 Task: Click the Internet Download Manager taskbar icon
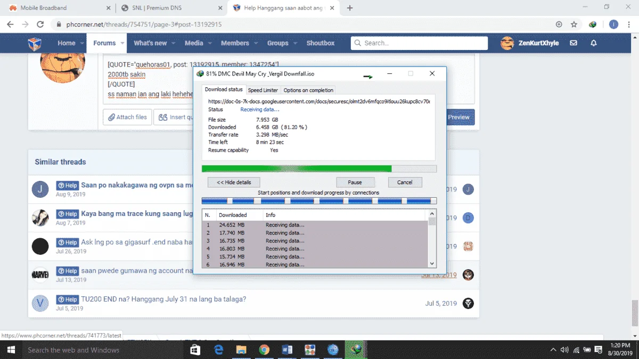[x=356, y=350]
